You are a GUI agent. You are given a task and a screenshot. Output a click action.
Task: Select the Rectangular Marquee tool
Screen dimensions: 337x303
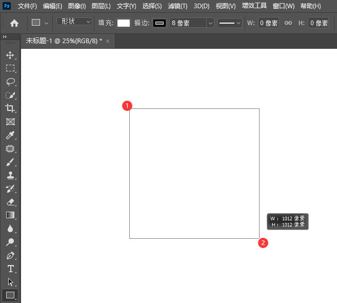[x=10, y=68]
